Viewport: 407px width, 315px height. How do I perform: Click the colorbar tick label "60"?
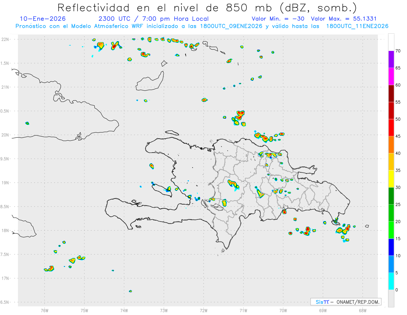click(x=398, y=85)
